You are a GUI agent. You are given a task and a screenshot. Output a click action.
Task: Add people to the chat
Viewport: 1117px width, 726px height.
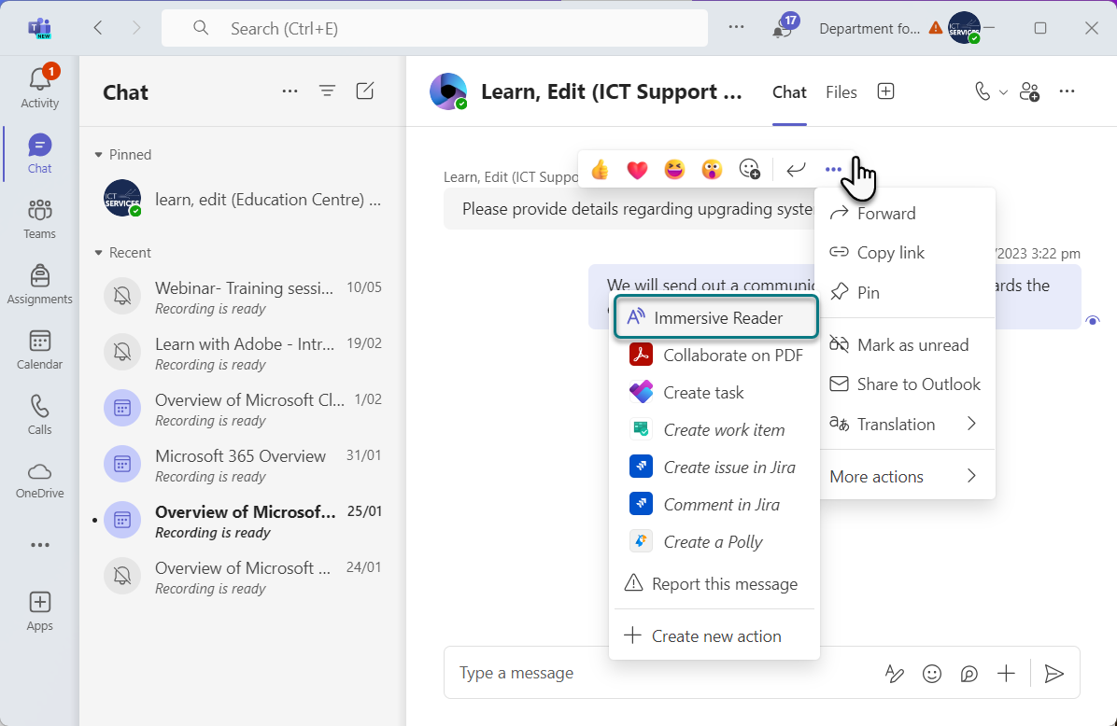point(1029,91)
